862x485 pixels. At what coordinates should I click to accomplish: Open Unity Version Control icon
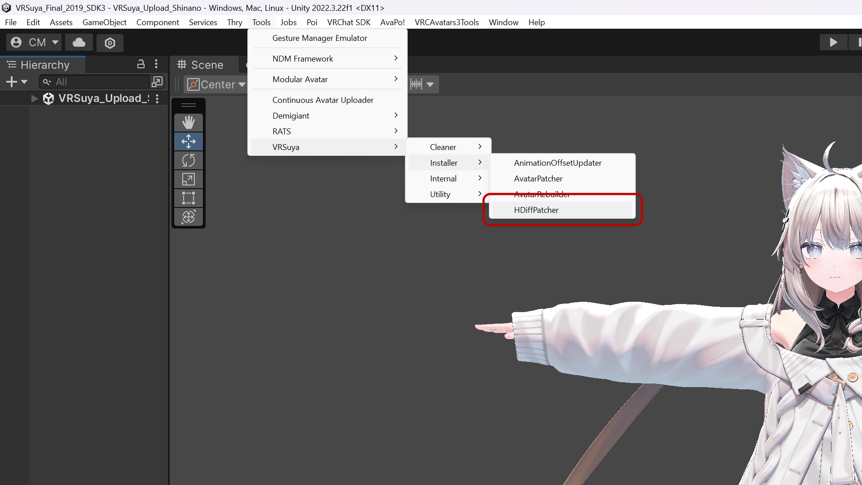[x=110, y=43]
